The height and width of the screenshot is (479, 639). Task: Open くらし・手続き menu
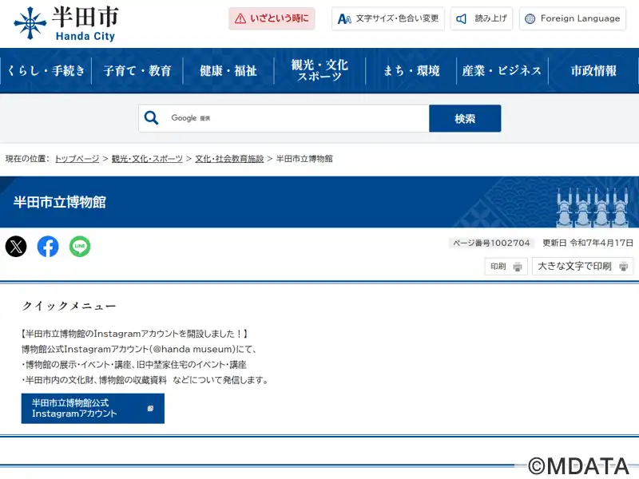click(x=46, y=71)
